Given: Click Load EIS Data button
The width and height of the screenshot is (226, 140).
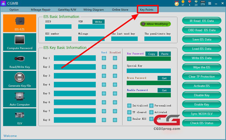Looking at the screenshot, I should (x=202, y=48).
